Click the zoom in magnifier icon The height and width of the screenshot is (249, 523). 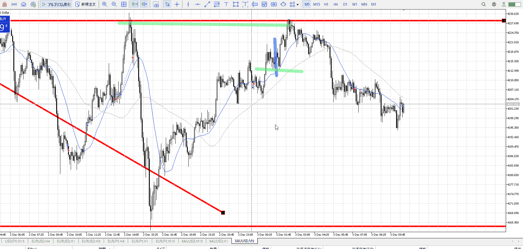[105, 4]
